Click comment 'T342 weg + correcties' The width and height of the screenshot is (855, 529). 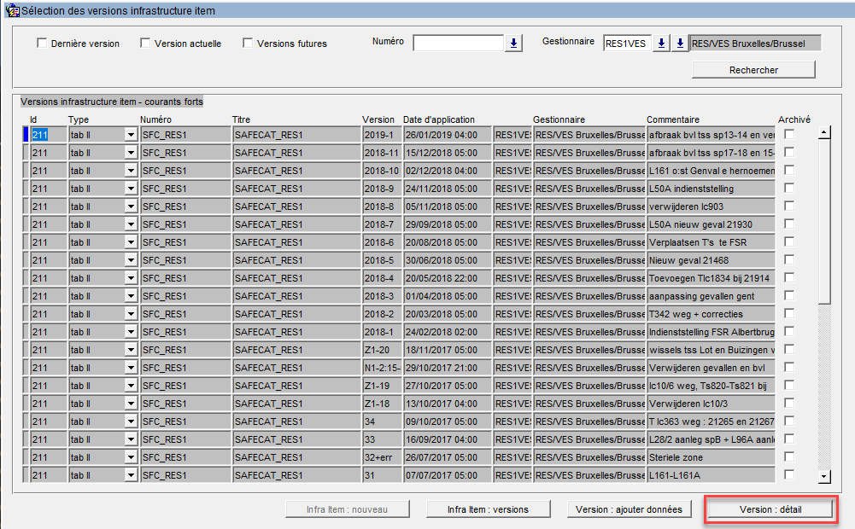point(711,314)
